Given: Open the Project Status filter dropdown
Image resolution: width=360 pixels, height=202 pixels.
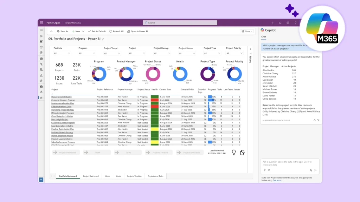Looking at the screenshot, I should (x=187, y=53).
